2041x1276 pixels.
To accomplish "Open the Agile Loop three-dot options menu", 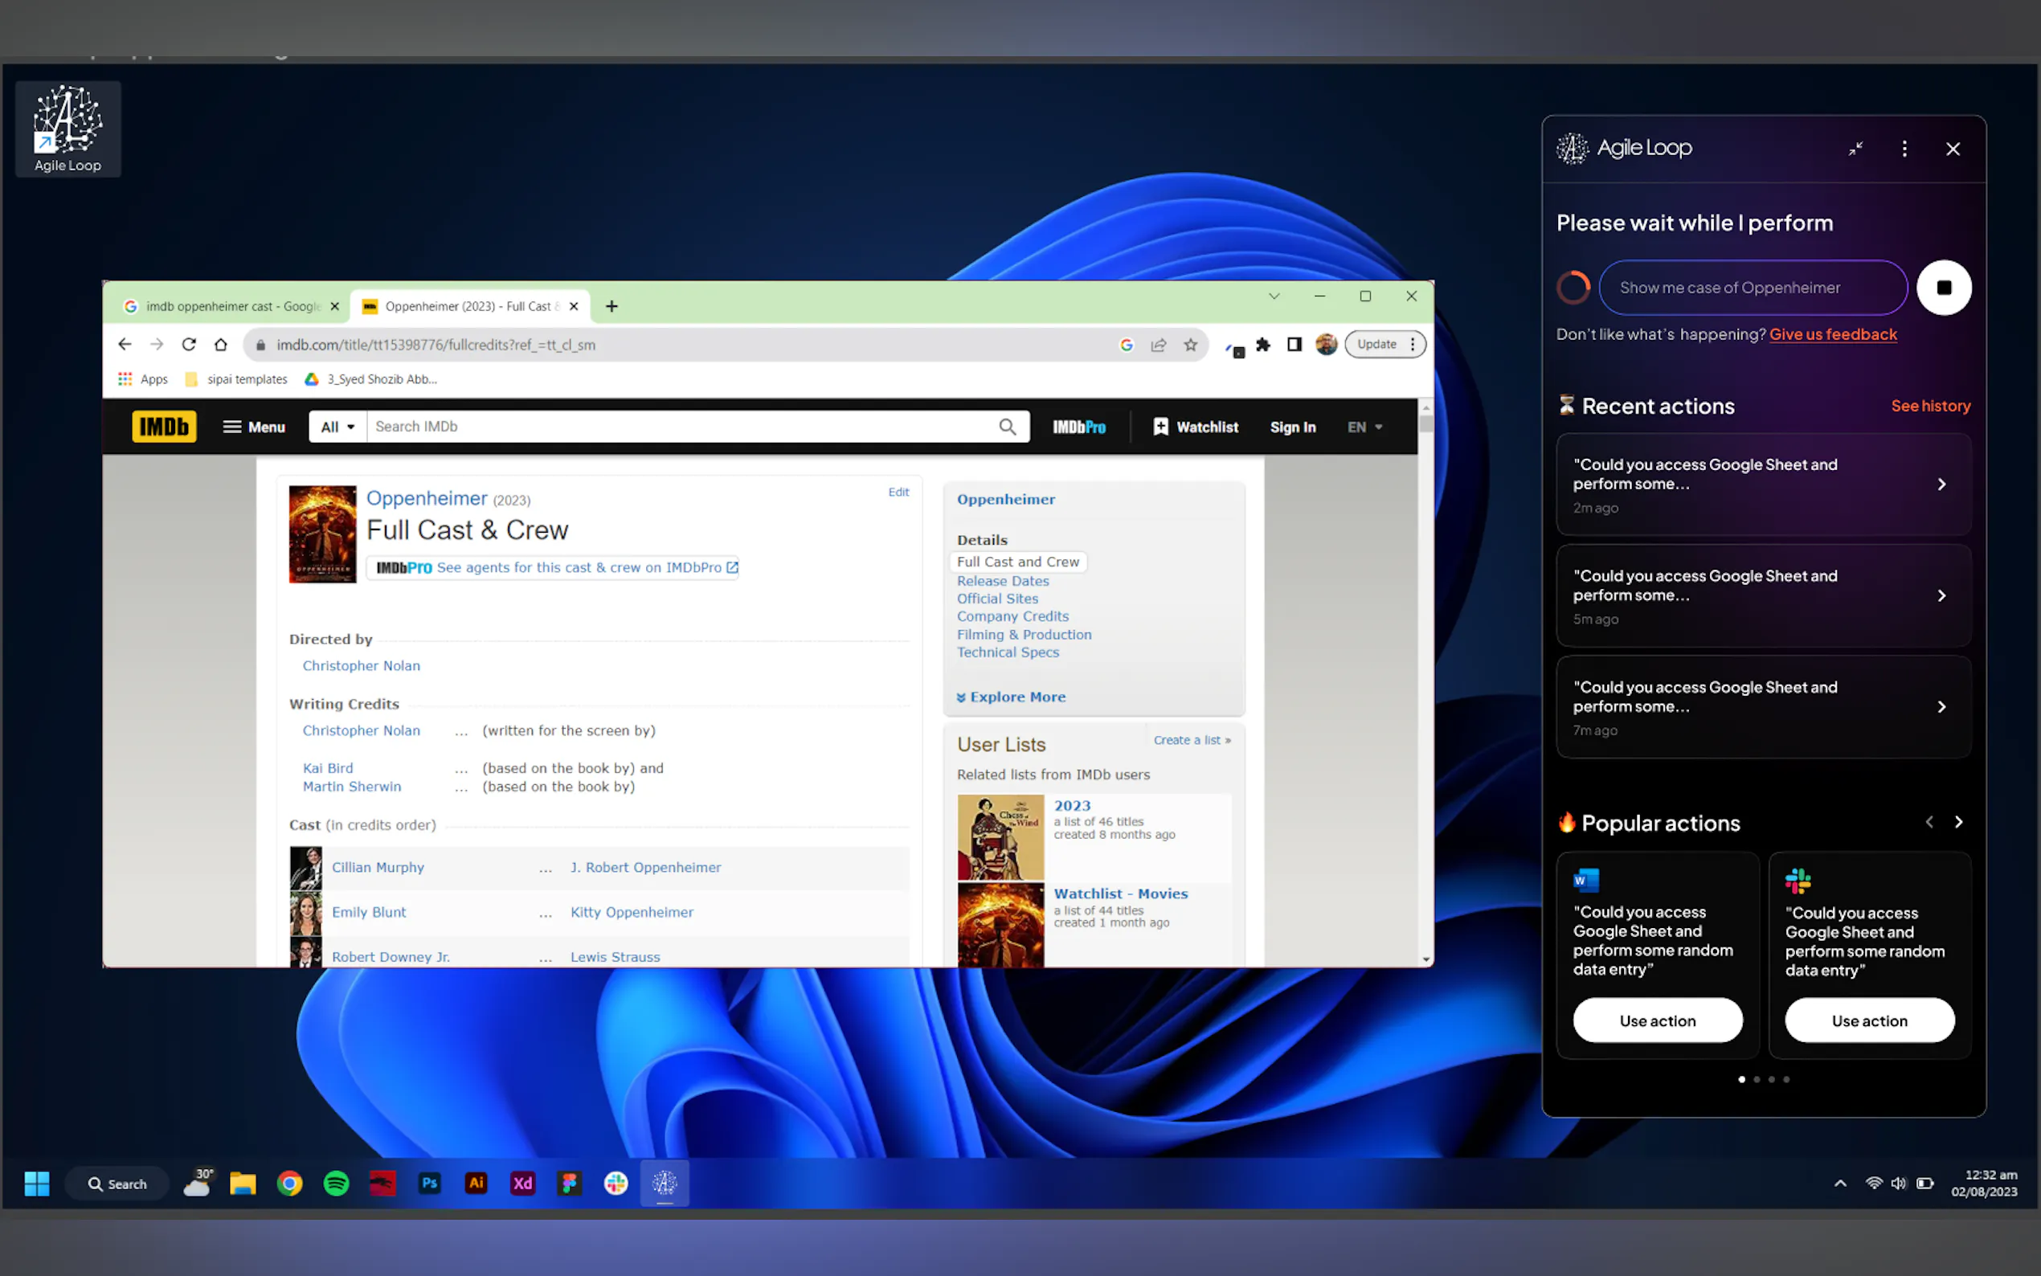I will coord(1904,149).
